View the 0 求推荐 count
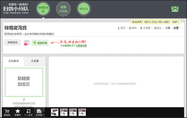Viewport: 187px width, 118px height. (145, 28)
